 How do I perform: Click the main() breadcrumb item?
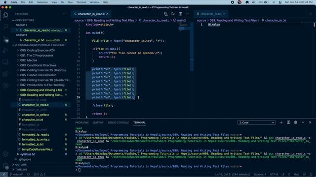tap(179, 20)
